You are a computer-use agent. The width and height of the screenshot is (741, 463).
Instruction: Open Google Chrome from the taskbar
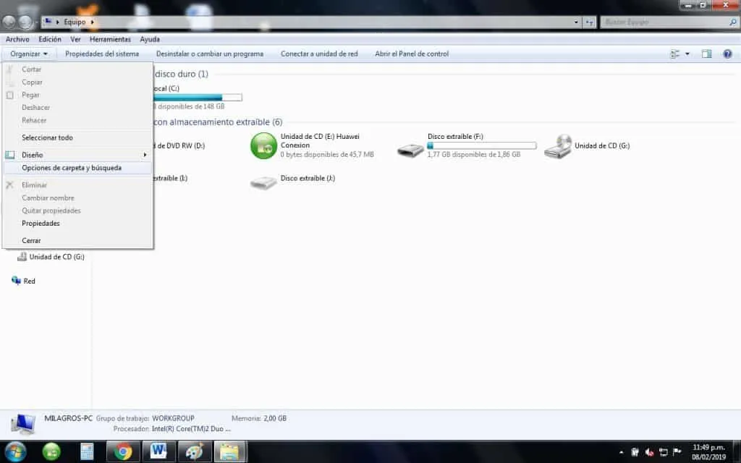(x=123, y=451)
